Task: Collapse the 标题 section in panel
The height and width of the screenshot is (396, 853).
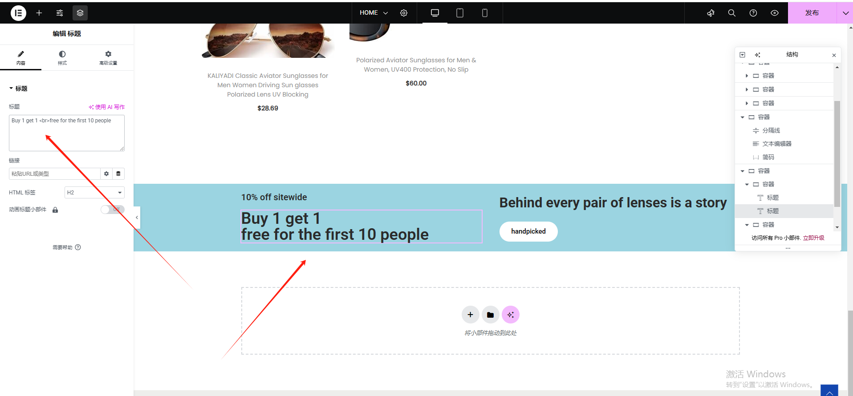Action: [x=18, y=89]
